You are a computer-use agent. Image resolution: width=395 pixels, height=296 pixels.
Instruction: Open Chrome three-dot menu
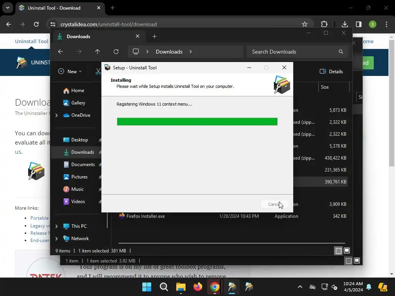[387, 24]
